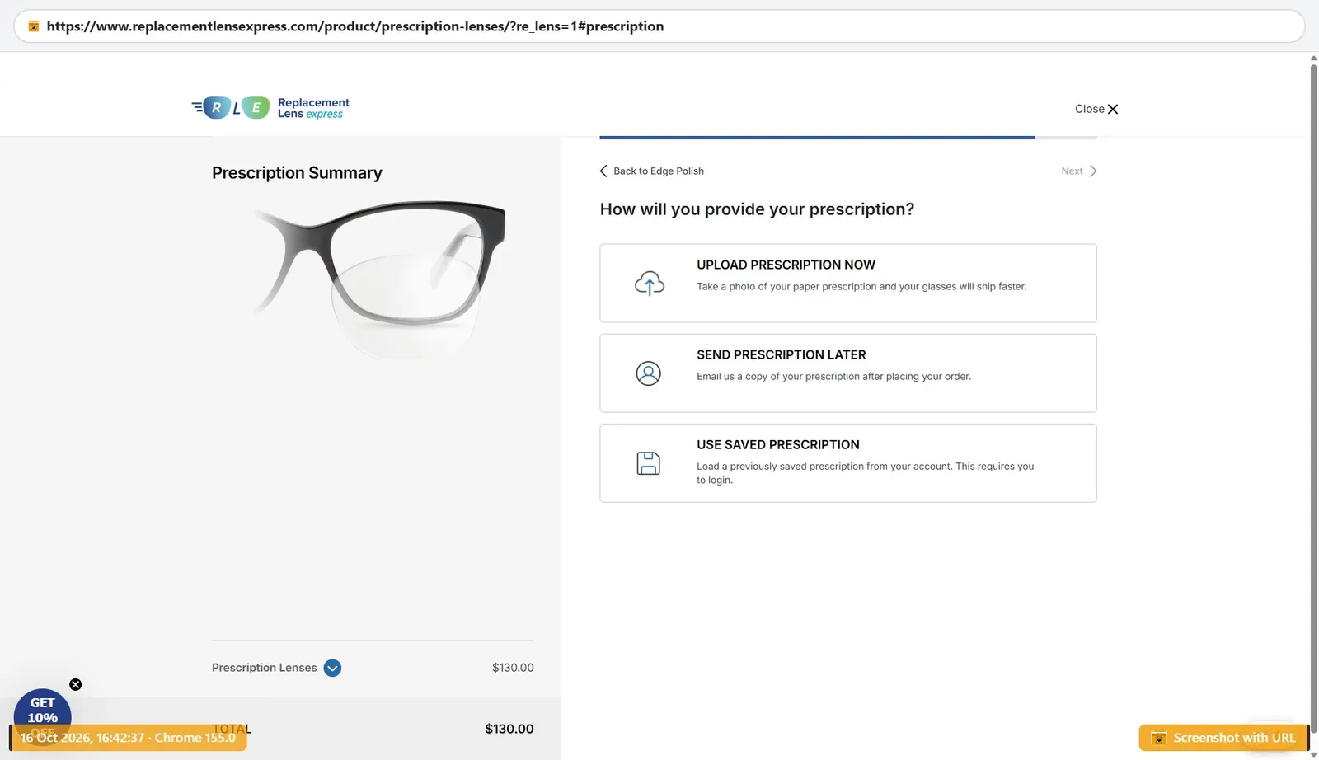Click the URL address field
The width and height of the screenshot is (1319, 760).
pyautogui.click(x=659, y=26)
